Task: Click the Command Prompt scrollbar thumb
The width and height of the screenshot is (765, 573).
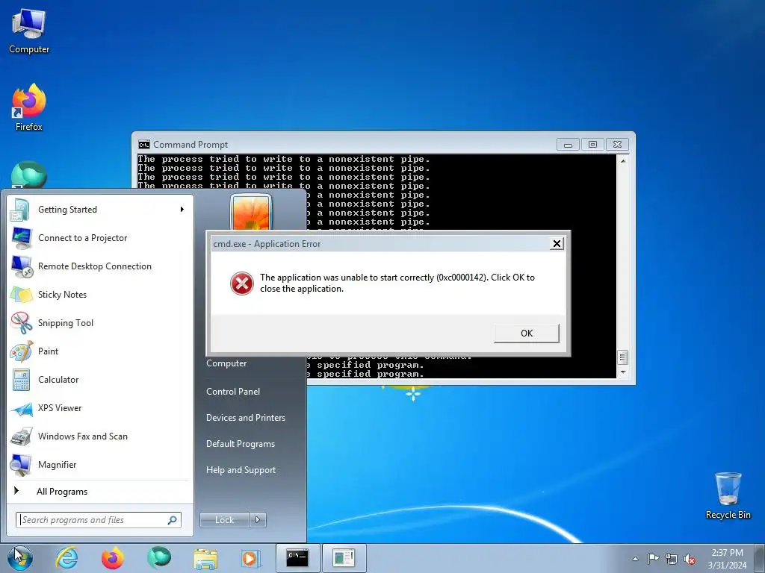Action: [x=623, y=357]
